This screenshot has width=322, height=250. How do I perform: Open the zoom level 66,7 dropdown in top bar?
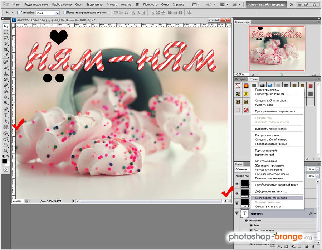215,4
